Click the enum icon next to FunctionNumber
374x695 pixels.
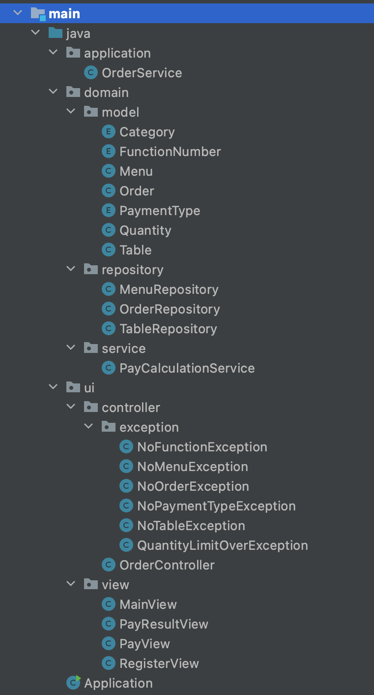click(108, 151)
